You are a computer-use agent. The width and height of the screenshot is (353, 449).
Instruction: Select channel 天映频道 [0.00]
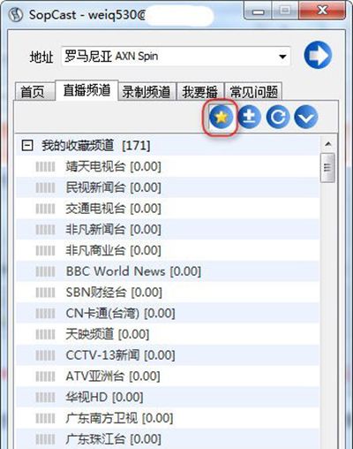pyautogui.click(x=108, y=334)
